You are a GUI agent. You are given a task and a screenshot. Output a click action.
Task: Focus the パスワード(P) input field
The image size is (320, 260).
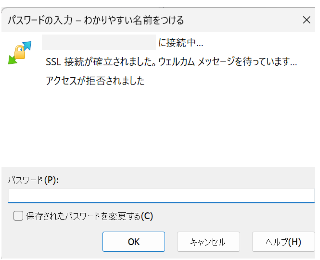point(161,195)
